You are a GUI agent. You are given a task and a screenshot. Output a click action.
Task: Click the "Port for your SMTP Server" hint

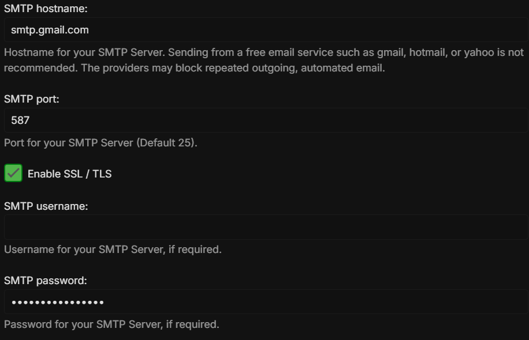pyautogui.click(x=68, y=142)
